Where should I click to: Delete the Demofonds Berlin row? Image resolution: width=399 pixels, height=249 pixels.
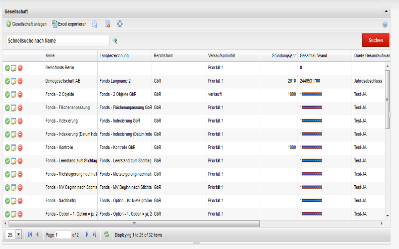(20, 68)
